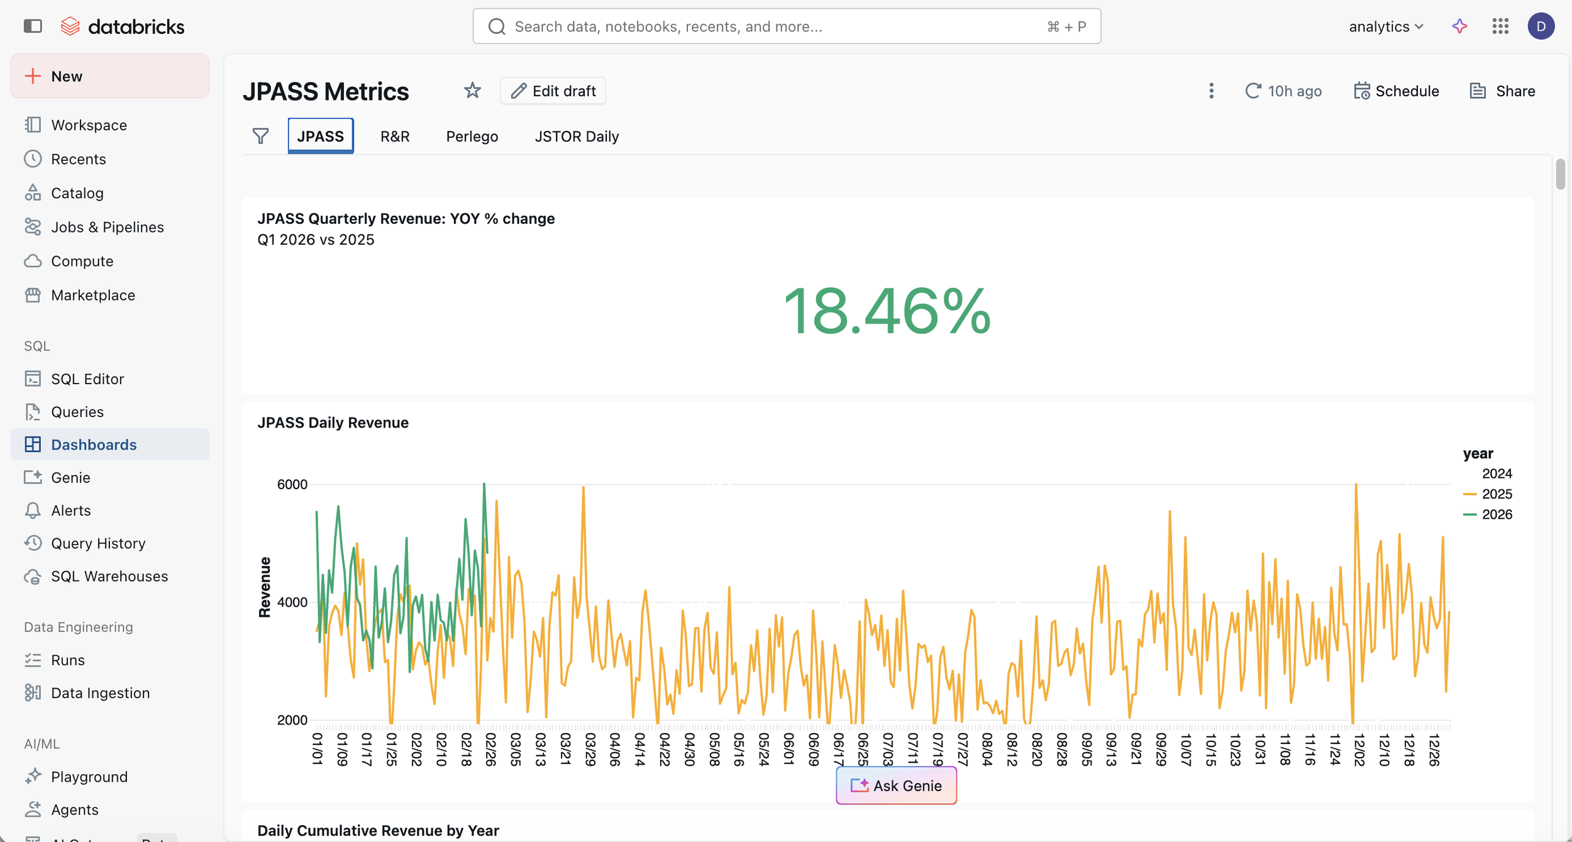Click the refresh dashboard icon

point(1253,91)
